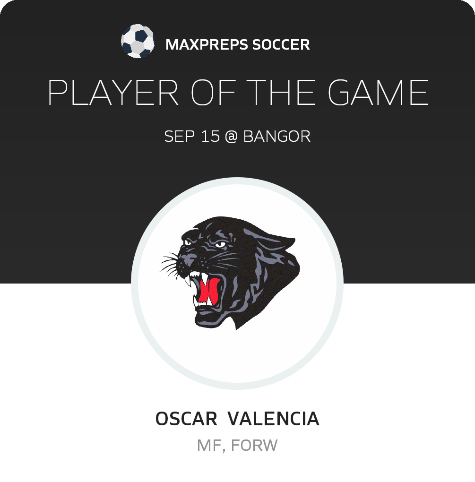Click the soccer ball icon
The image size is (475, 482).
138,41
